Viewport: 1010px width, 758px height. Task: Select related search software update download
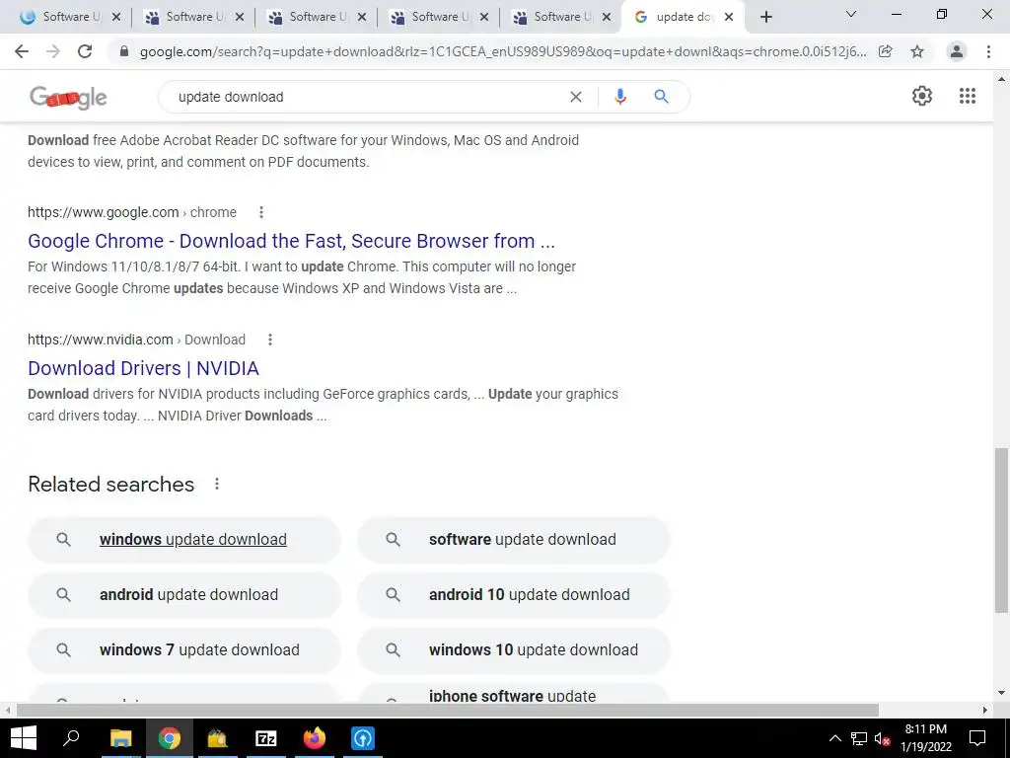click(x=514, y=540)
